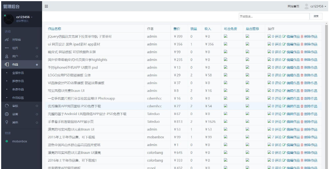
Task: Click the 设置 gear icon in sidebar
Action: (7, 114)
